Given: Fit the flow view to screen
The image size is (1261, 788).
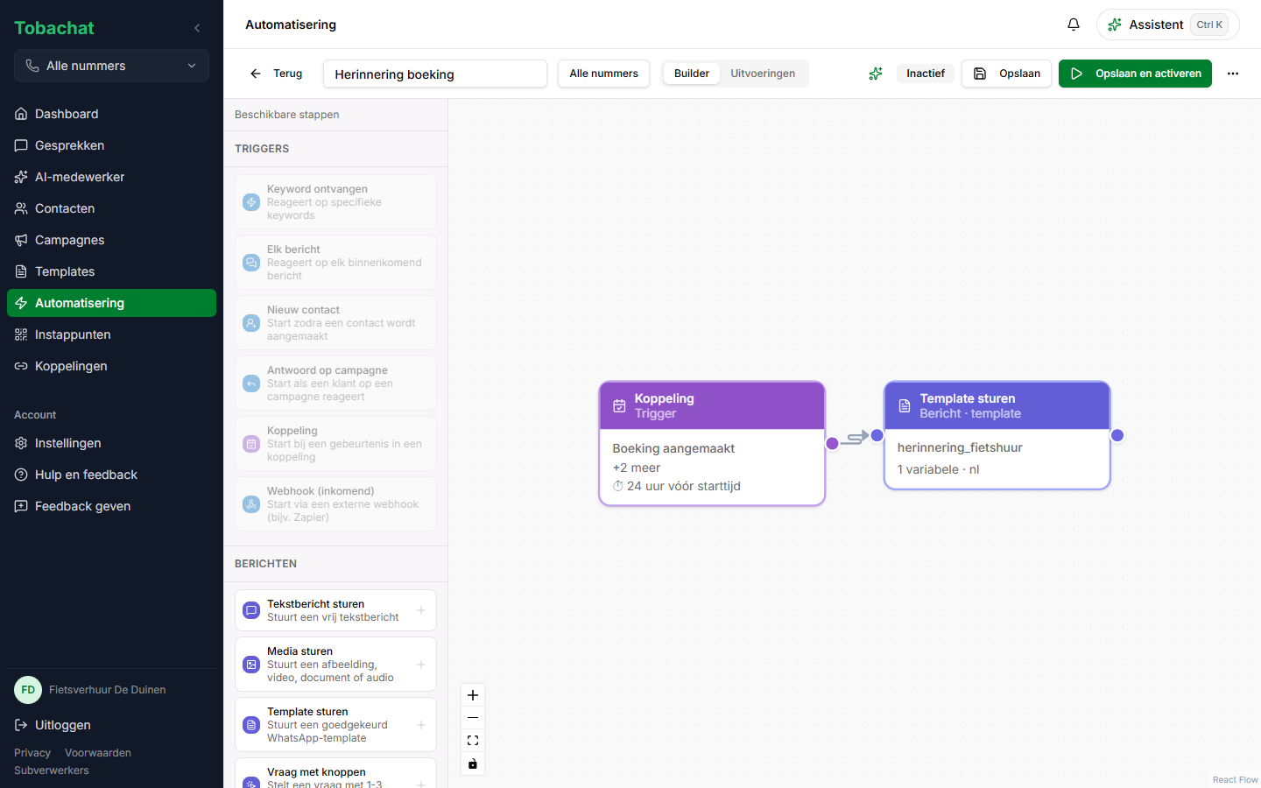Looking at the screenshot, I should pyautogui.click(x=473, y=741).
